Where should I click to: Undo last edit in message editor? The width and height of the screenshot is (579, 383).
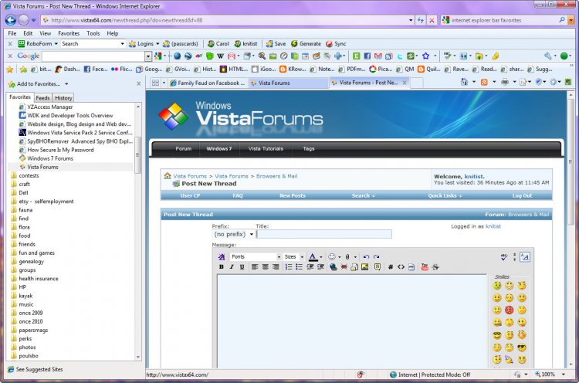(x=366, y=256)
